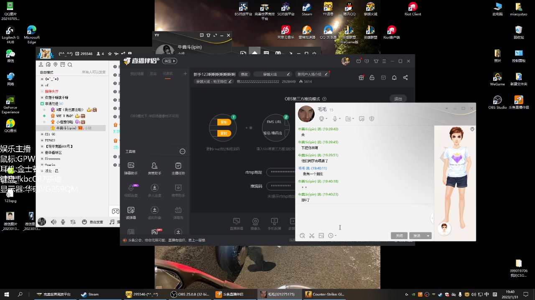This screenshot has width=535, height=300.
Task: Edit the 新用户入场介绍 field
Action: point(312,74)
